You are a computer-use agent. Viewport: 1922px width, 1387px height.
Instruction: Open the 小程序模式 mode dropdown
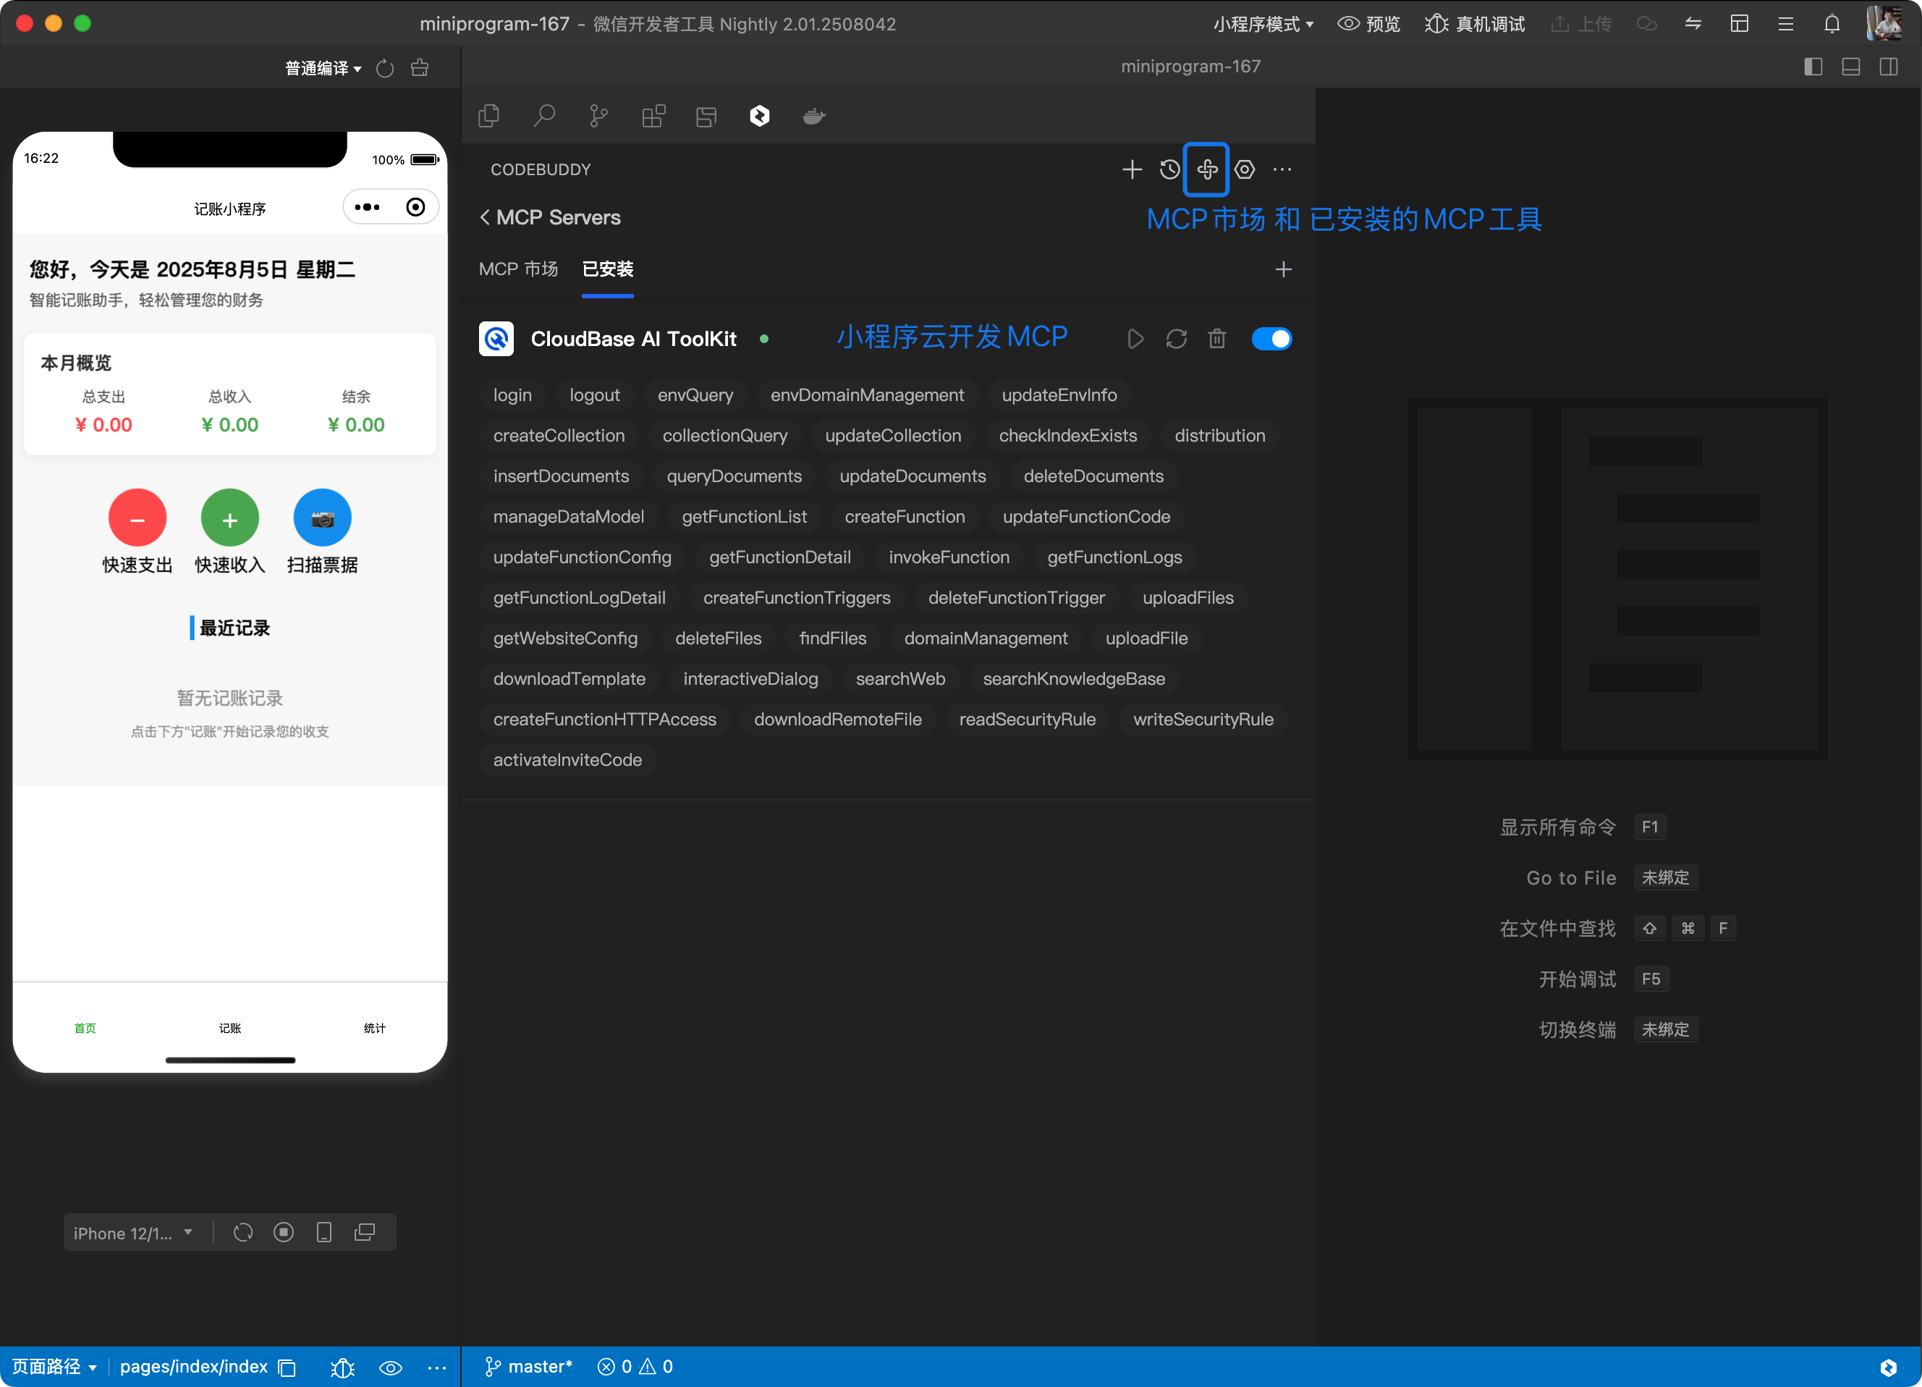click(1263, 24)
